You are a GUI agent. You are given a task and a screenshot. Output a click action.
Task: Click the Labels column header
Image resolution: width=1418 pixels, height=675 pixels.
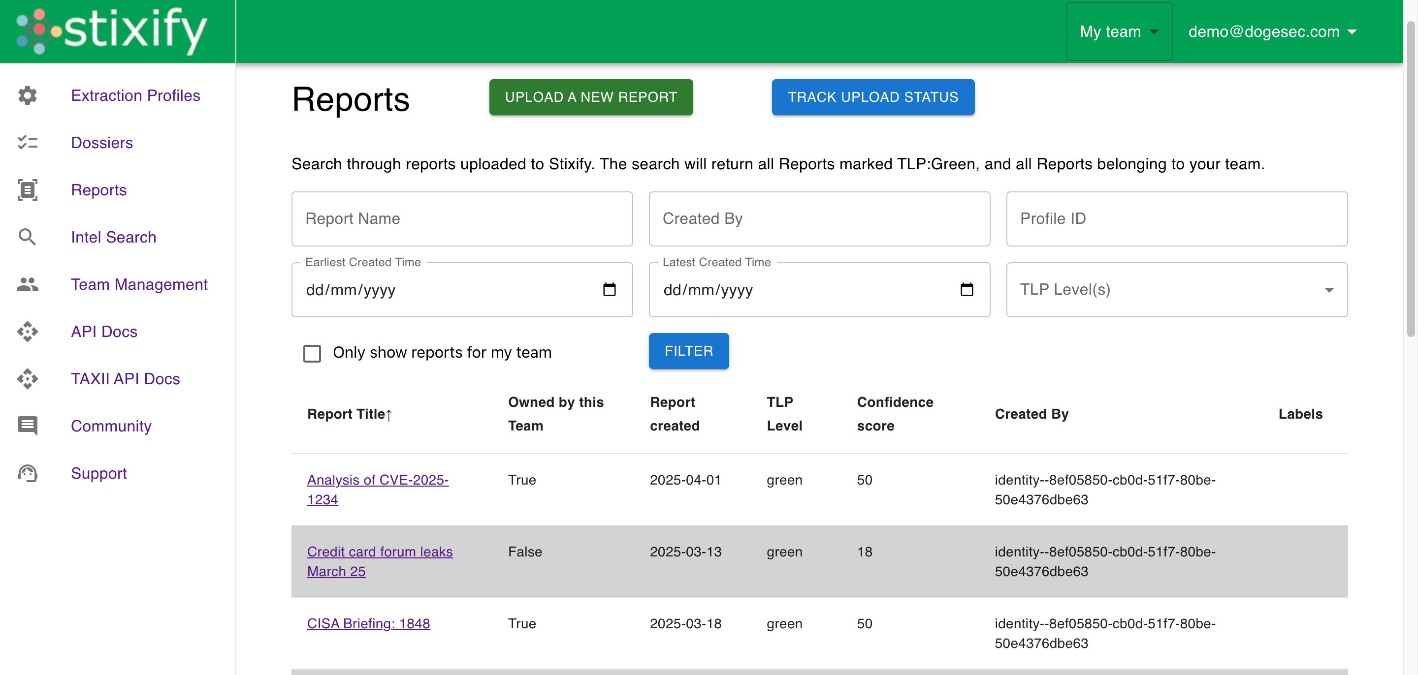[1300, 414]
